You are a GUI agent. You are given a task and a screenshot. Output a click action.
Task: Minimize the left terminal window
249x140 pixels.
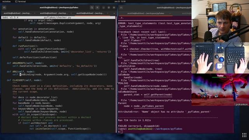point(103,7)
